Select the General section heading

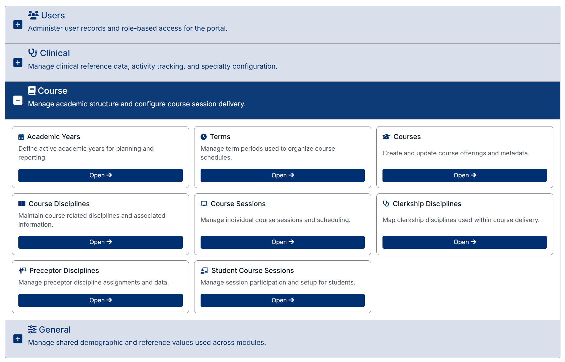click(x=55, y=330)
